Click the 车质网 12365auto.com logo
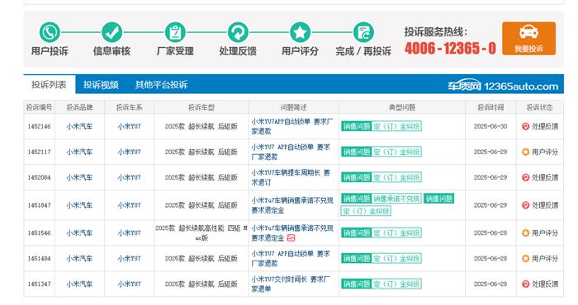 point(503,86)
